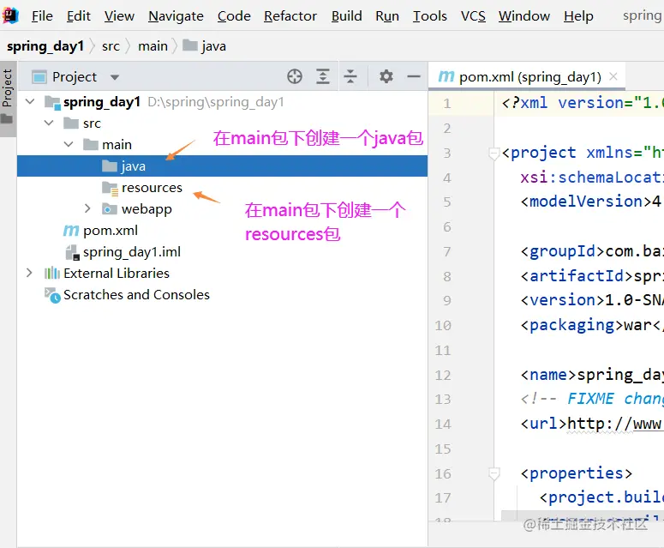Click the java folder icon in tree
The height and width of the screenshot is (548, 664).
click(x=110, y=166)
